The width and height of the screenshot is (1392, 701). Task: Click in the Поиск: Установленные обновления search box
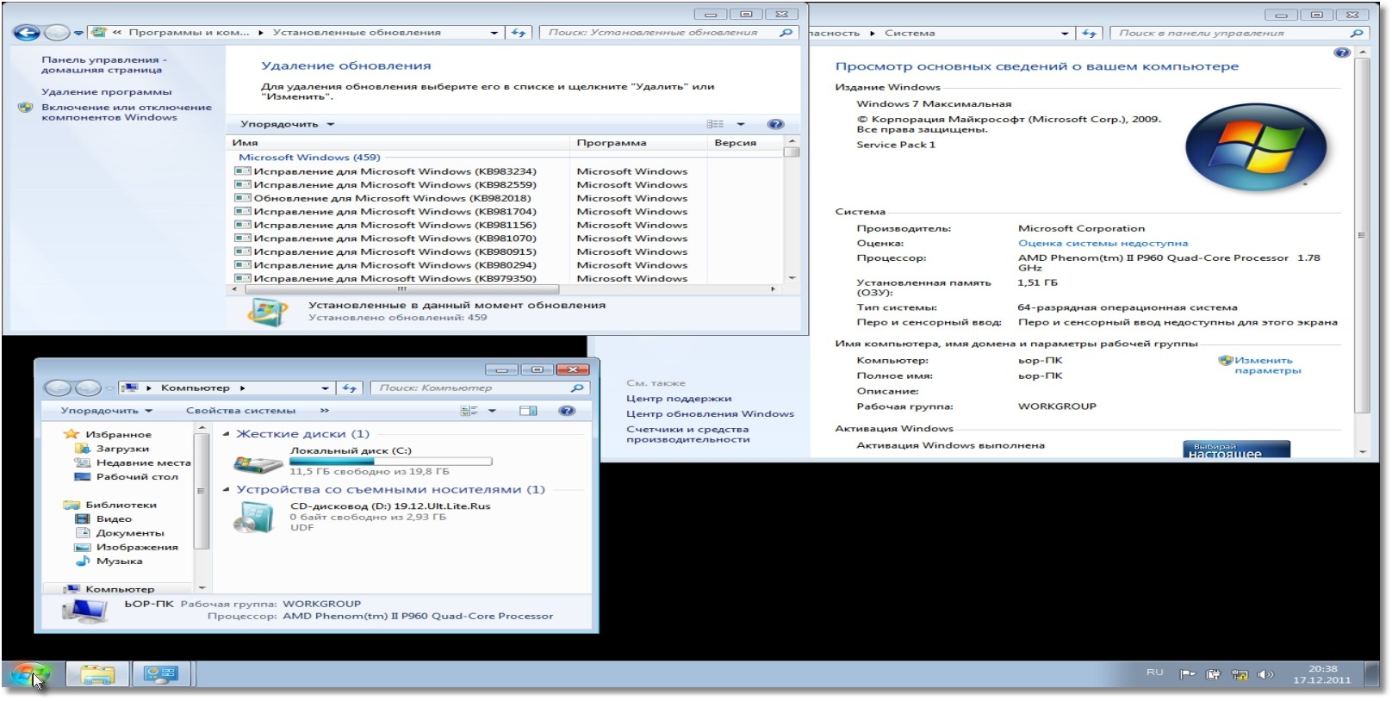pyautogui.click(x=657, y=33)
